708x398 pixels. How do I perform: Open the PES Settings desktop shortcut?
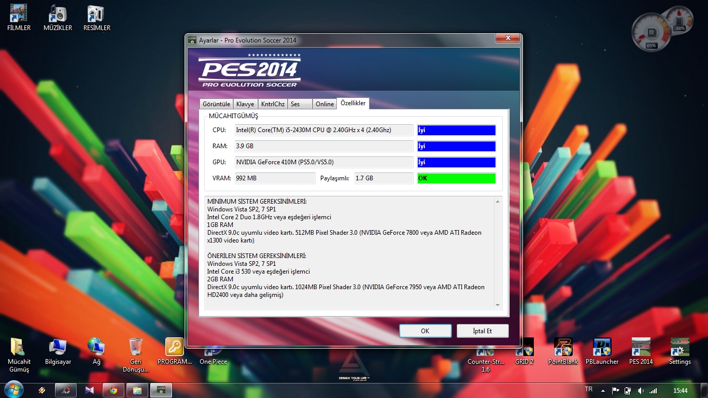pyautogui.click(x=679, y=351)
